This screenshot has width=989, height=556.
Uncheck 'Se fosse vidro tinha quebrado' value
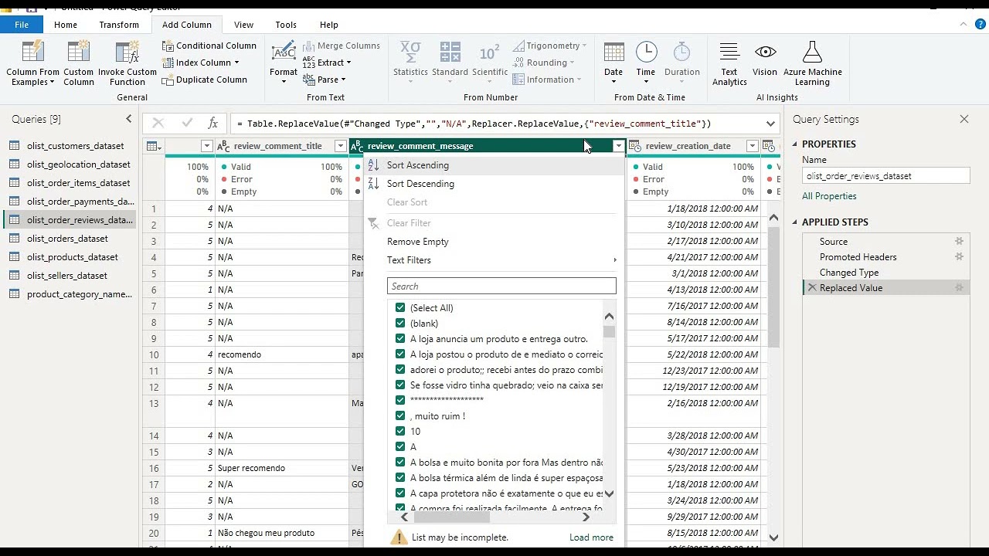400,385
